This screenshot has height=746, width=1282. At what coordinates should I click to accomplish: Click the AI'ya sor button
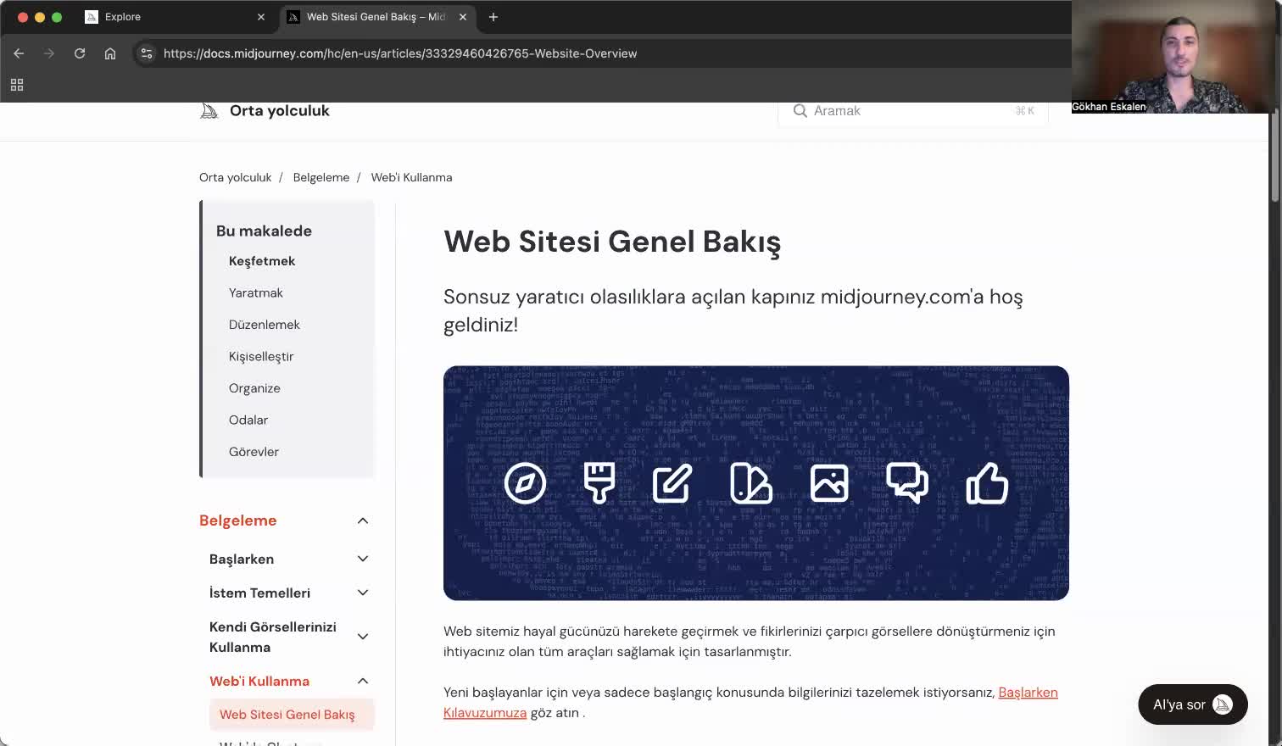coord(1193,704)
